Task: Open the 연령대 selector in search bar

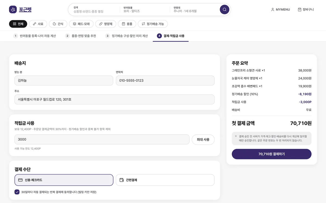Action: [x=195, y=9]
